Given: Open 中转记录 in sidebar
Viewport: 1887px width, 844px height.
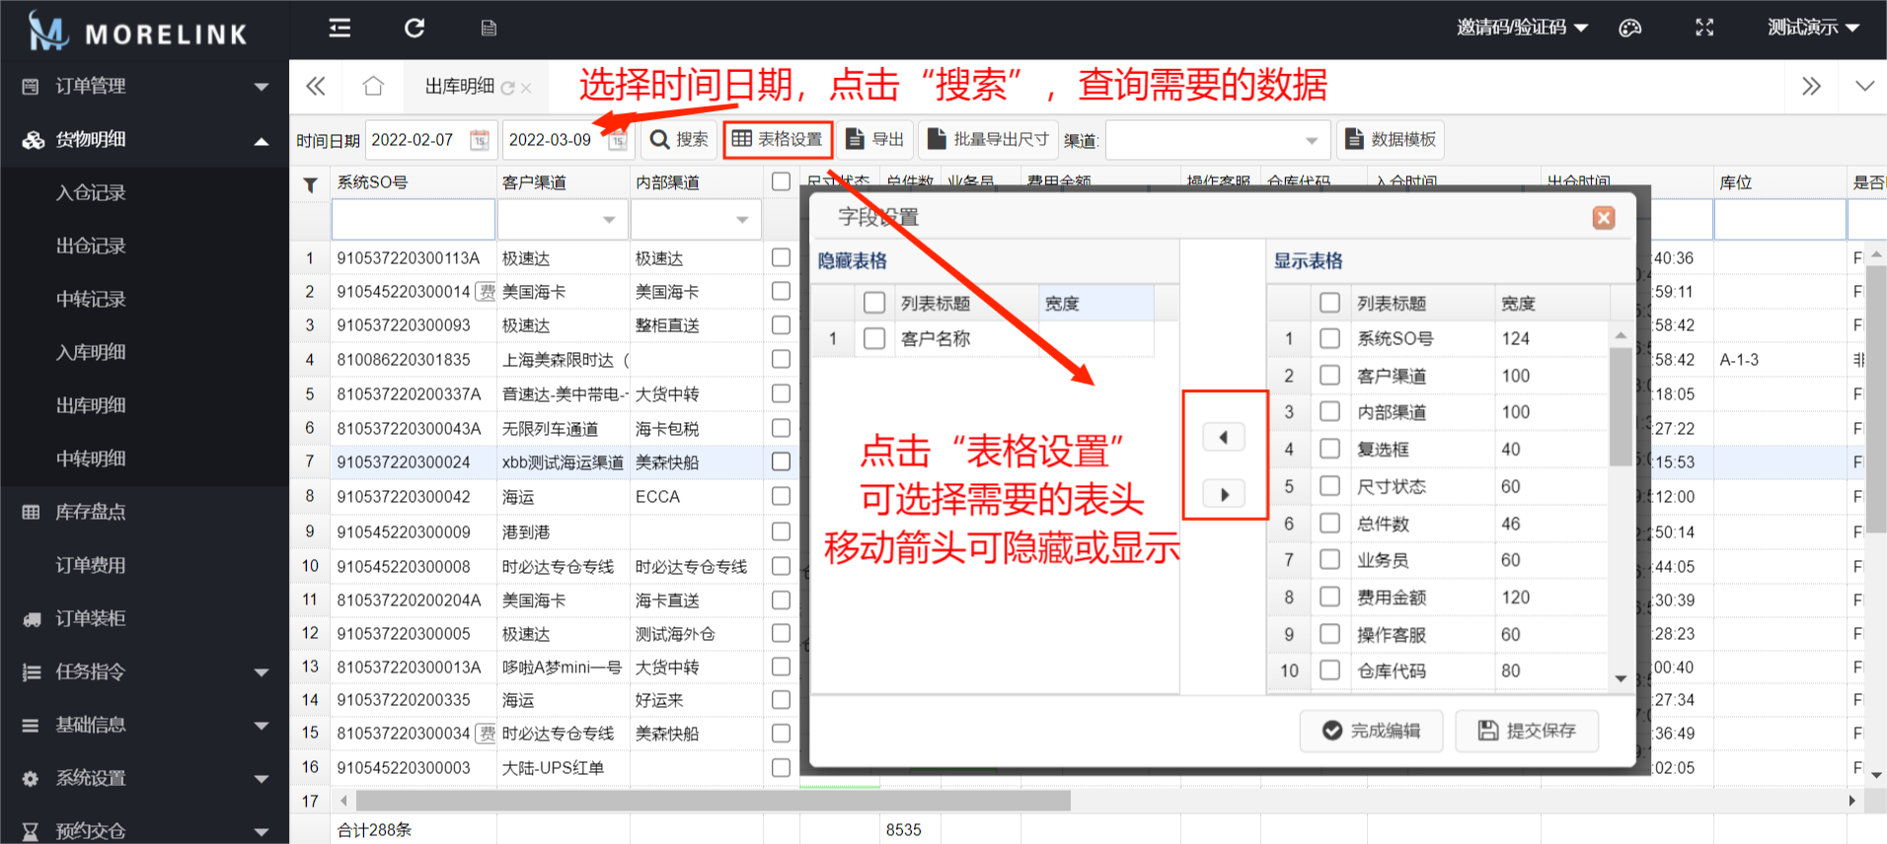Looking at the screenshot, I should 144,299.
